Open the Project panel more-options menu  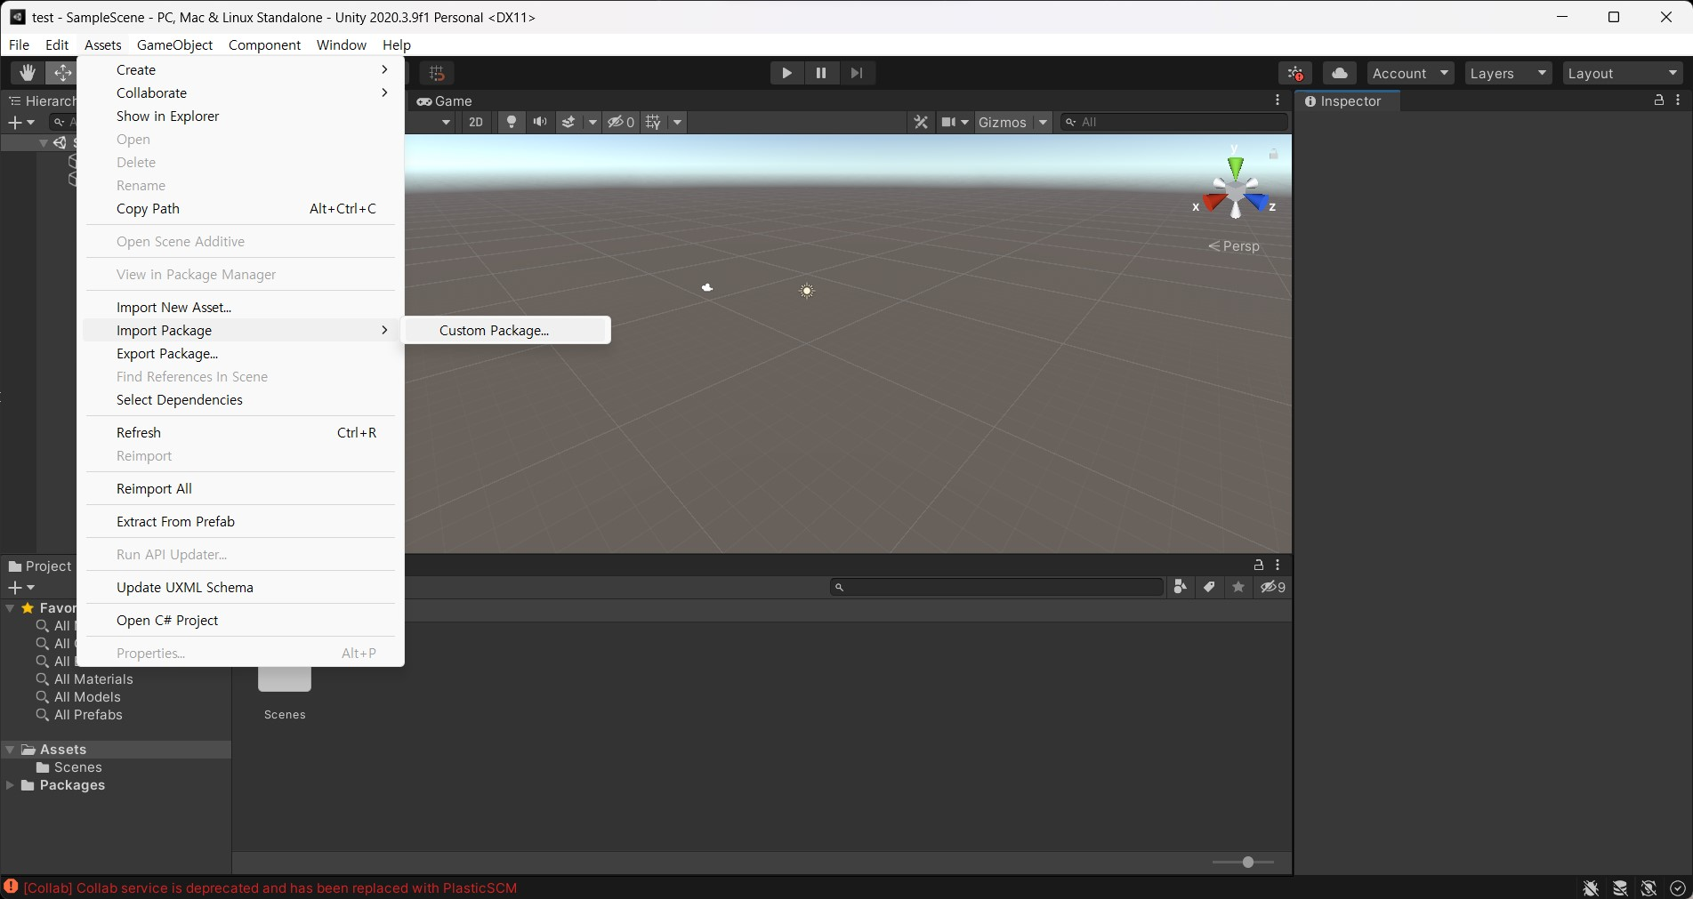point(1278,565)
